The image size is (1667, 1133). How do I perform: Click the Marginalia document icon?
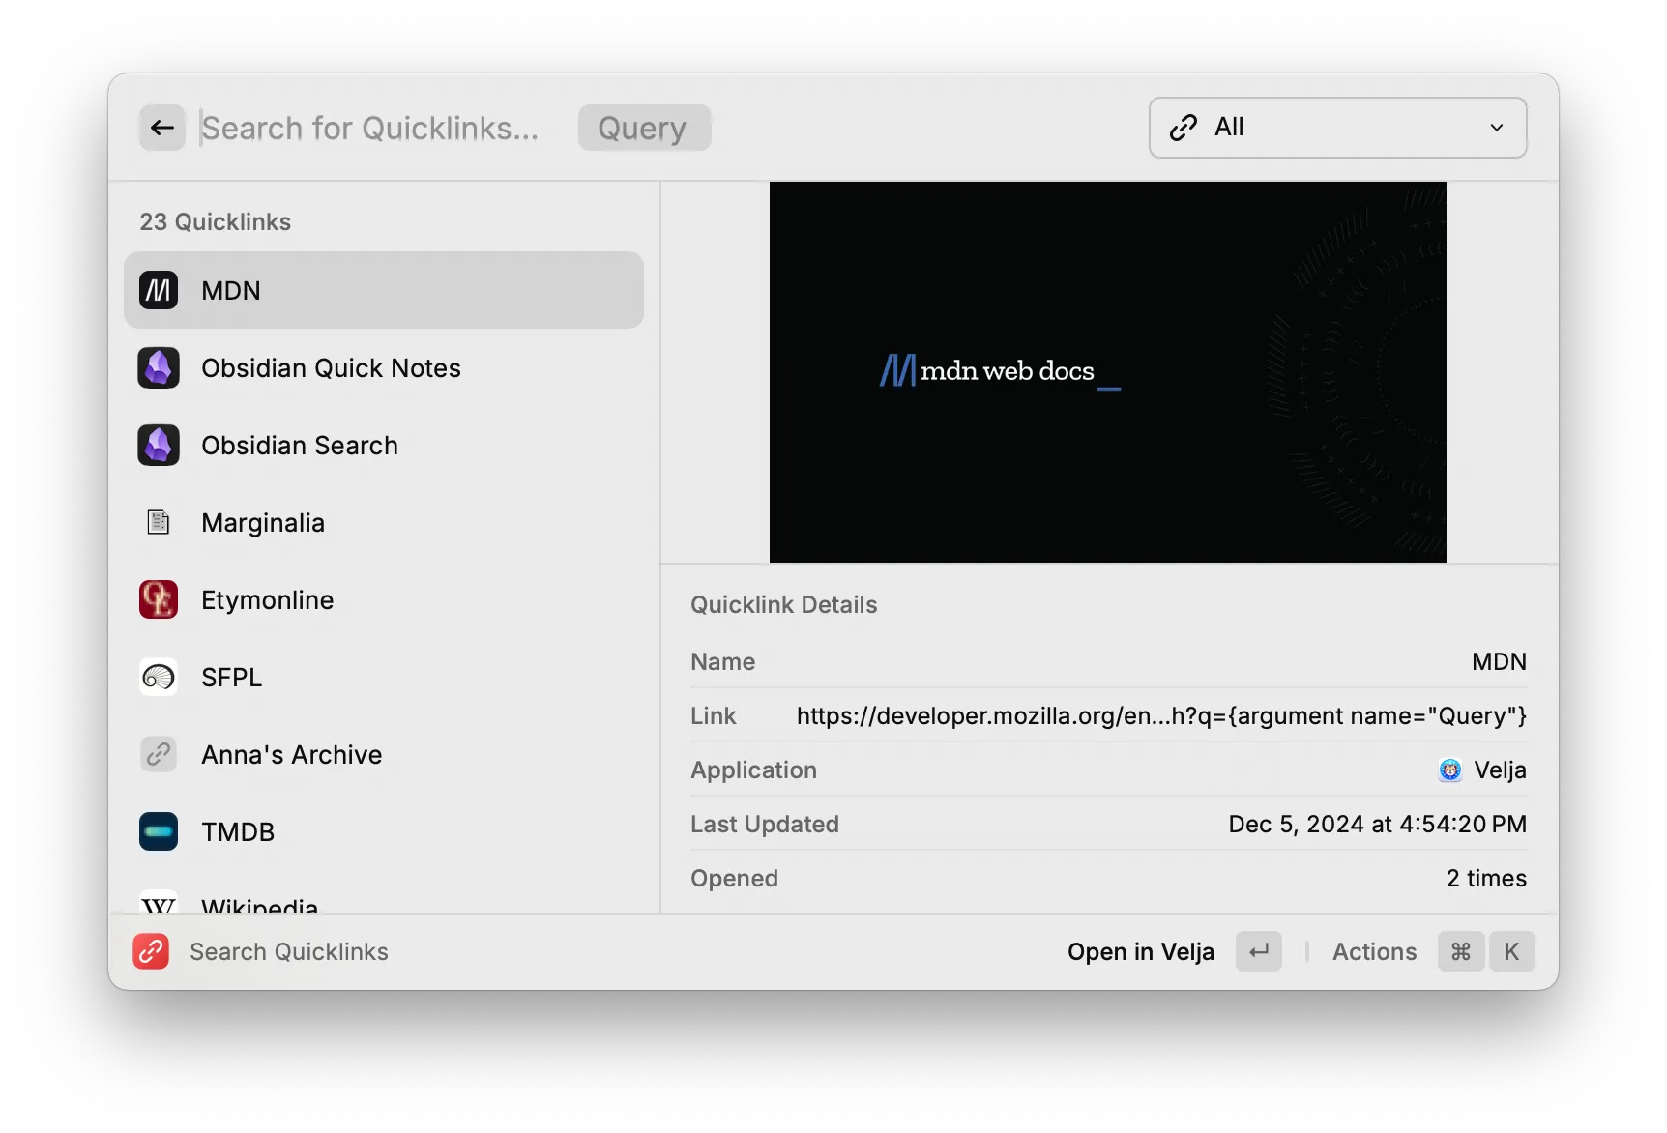(159, 522)
